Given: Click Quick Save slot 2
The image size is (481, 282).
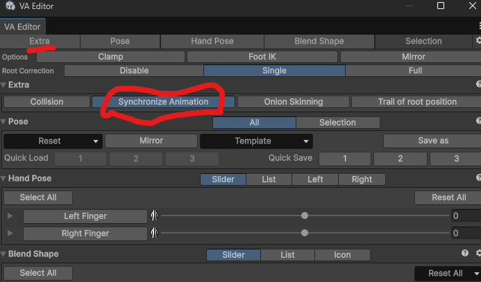Looking at the screenshot, I should point(400,159).
